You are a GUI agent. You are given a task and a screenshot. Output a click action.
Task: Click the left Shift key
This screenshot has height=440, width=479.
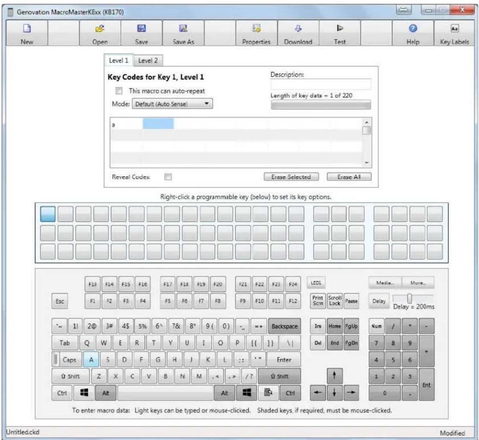click(71, 376)
